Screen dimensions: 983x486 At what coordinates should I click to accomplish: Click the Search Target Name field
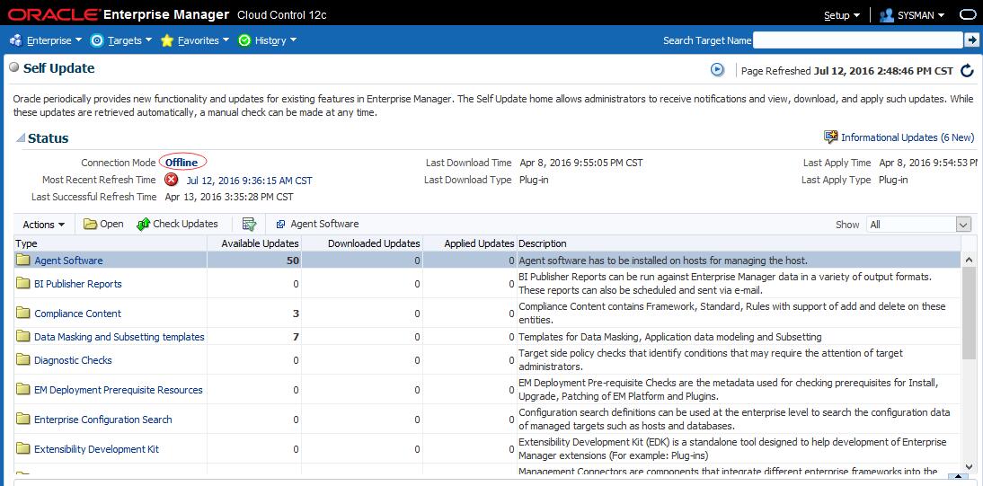click(857, 40)
